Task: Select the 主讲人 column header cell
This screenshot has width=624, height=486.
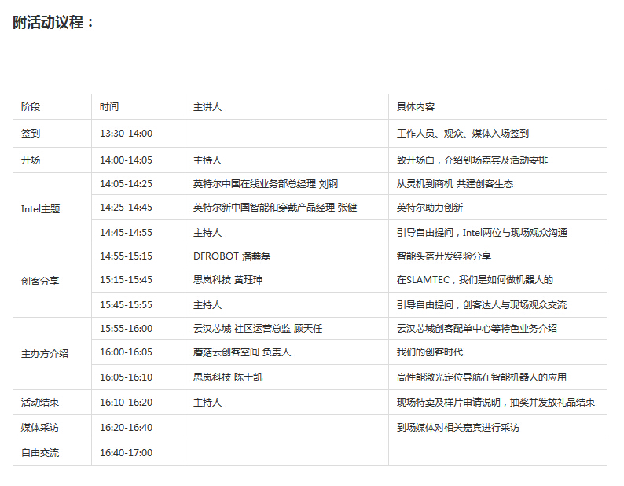Action: coord(207,107)
